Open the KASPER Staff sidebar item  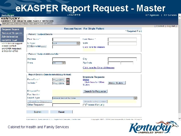[x=9, y=40]
